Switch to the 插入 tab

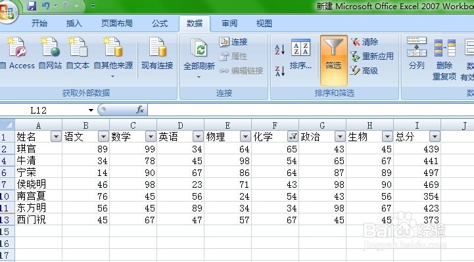point(74,24)
